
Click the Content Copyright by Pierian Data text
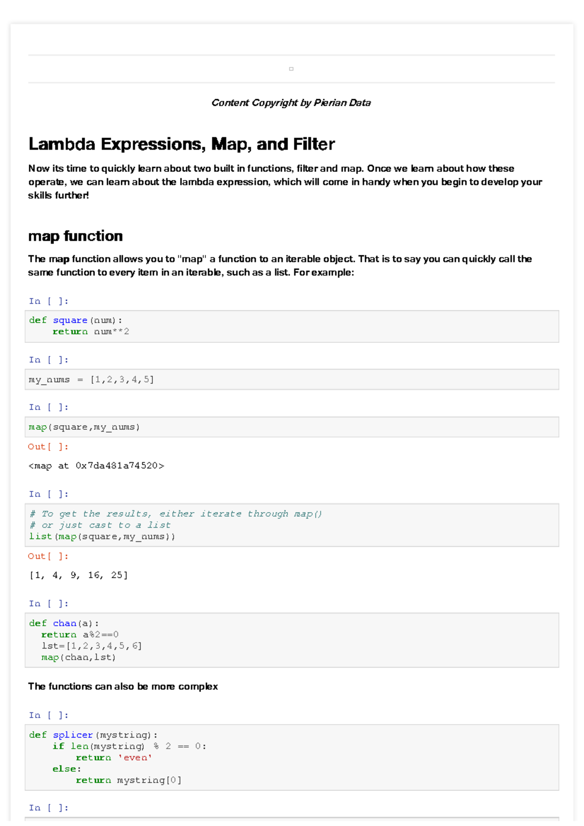pos(291,103)
